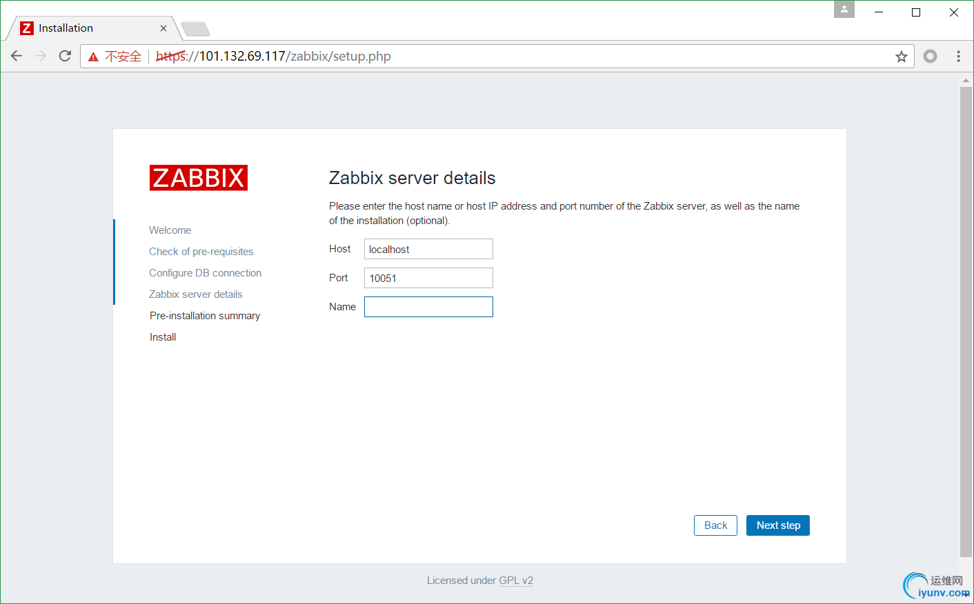974x604 pixels.
Task: Click the Host label
Action: coord(340,249)
